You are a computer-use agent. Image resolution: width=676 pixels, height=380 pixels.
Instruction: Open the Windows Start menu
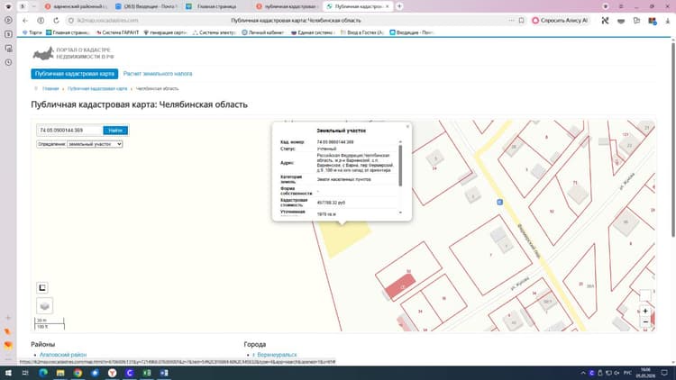tap(8, 373)
